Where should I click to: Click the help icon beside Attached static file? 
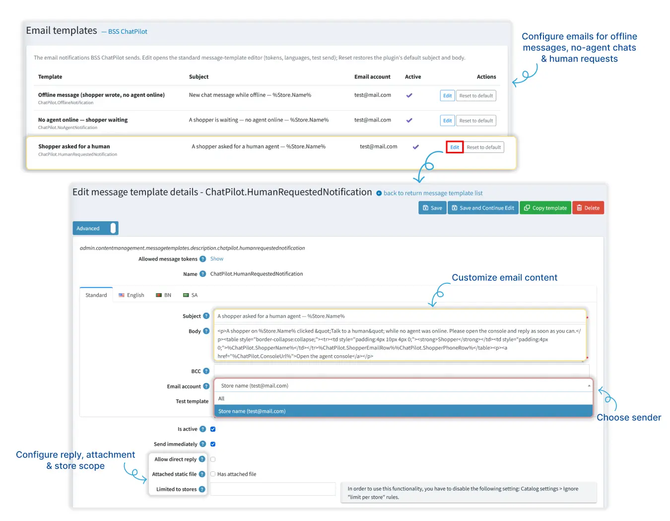coord(202,474)
